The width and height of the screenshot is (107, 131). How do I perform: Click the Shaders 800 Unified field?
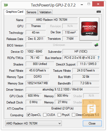(40, 64)
